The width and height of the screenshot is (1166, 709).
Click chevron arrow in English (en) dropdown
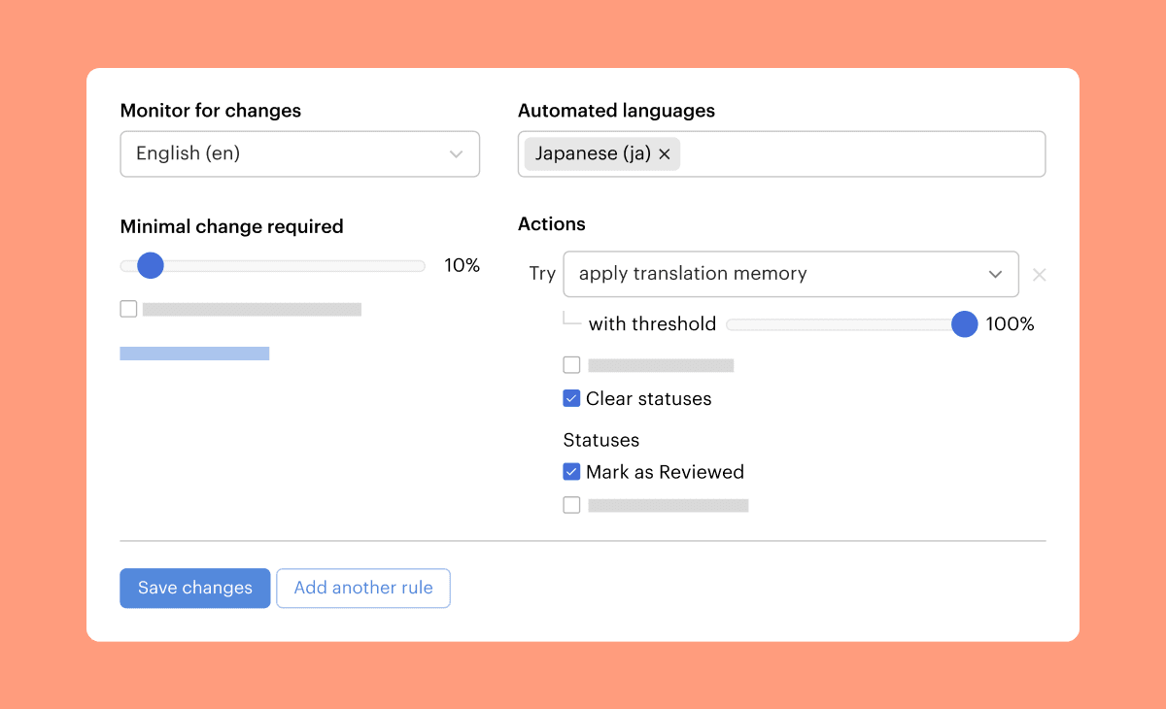(x=456, y=154)
